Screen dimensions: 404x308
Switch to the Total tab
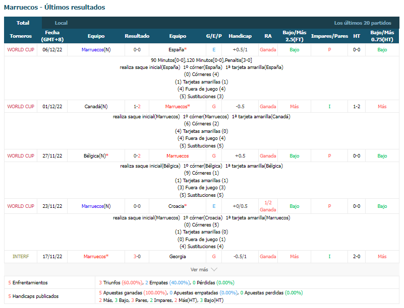tap(23, 23)
